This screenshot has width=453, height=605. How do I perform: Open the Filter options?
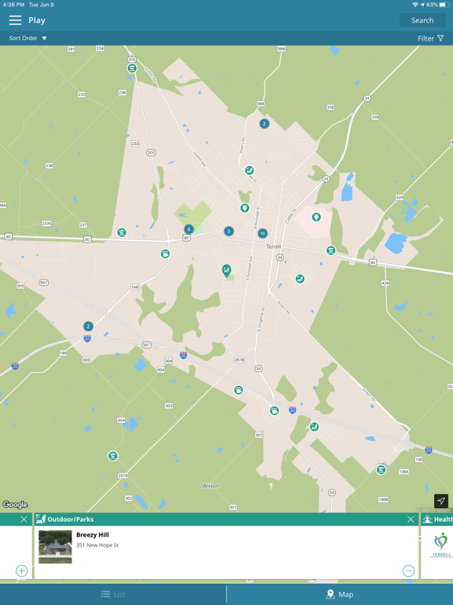pyautogui.click(x=431, y=39)
